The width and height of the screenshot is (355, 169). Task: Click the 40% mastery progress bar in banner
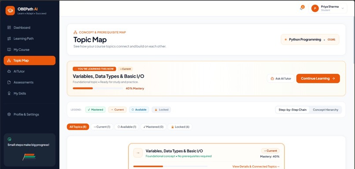(x=98, y=88)
